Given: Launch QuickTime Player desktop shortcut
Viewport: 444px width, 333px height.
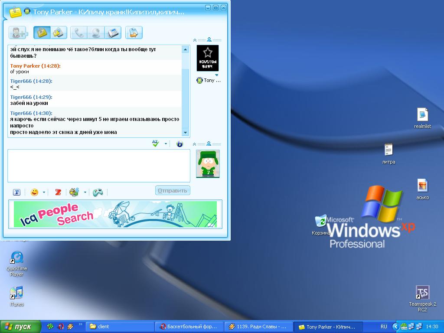Looking at the screenshot, I should click(17, 263).
